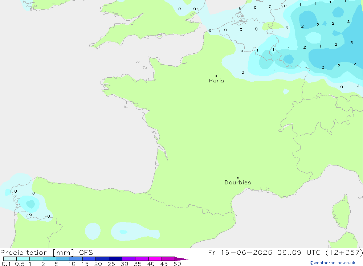363x266 pixels.
Task: Pick the legend swatch between 2 and 5
Action: coord(49,259)
